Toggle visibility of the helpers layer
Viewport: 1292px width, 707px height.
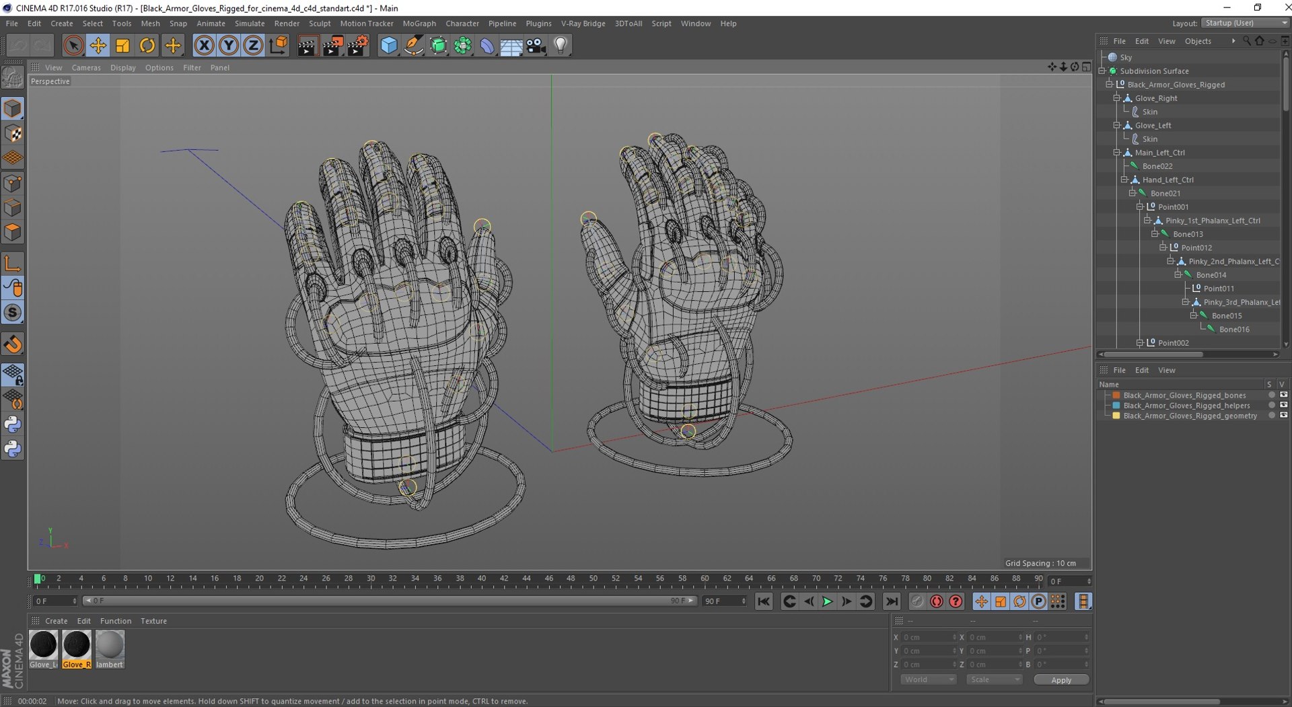tap(1283, 406)
